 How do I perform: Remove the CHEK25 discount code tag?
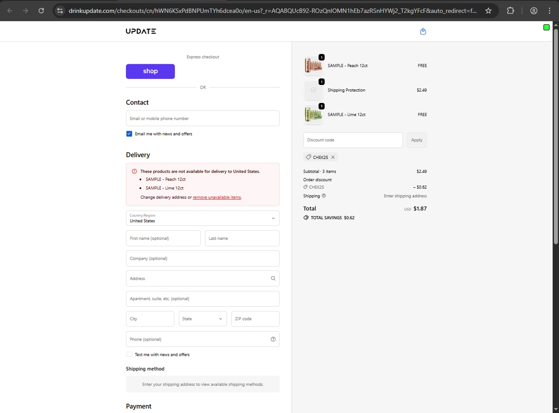(333, 157)
